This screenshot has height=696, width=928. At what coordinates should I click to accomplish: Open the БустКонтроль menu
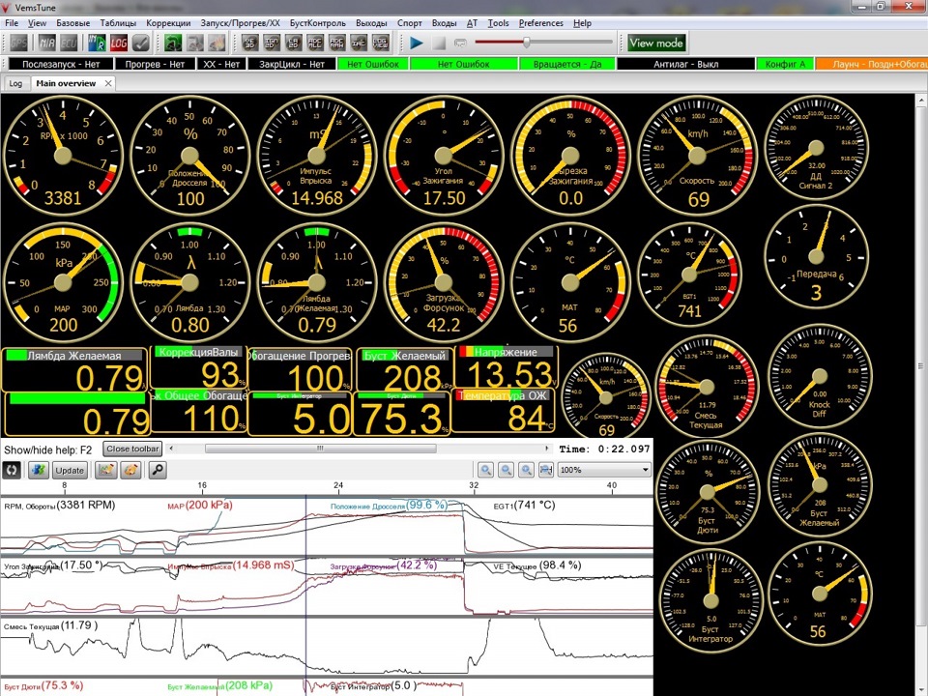(x=318, y=22)
